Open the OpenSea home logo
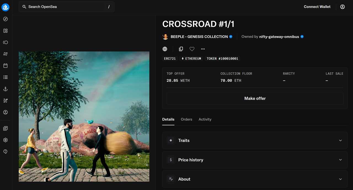Image resolution: width=353 pixels, height=190 pixels. pyautogui.click(x=6, y=7)
